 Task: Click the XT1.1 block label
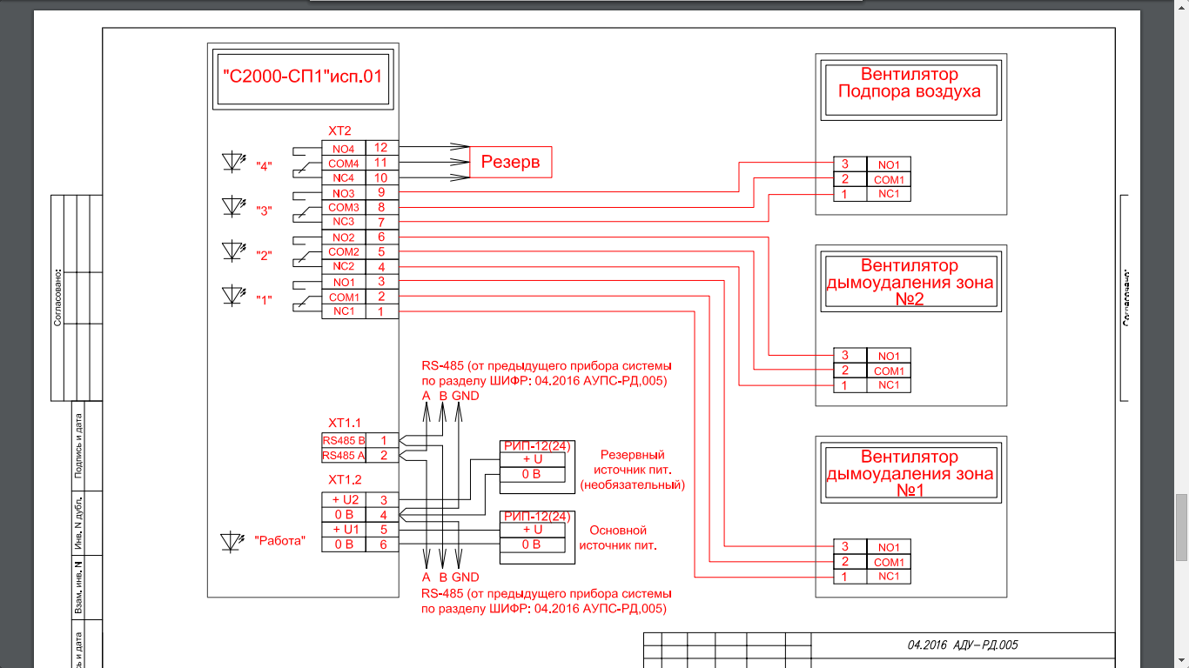point(345,423)
